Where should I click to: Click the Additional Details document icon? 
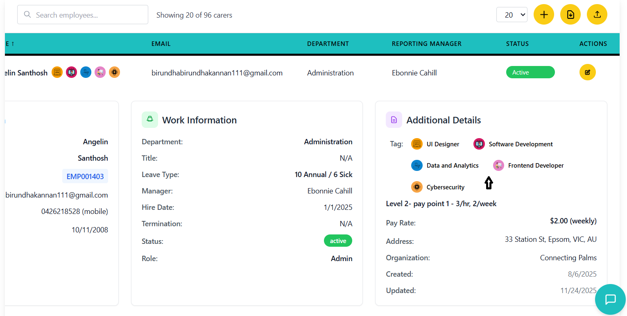394,120
